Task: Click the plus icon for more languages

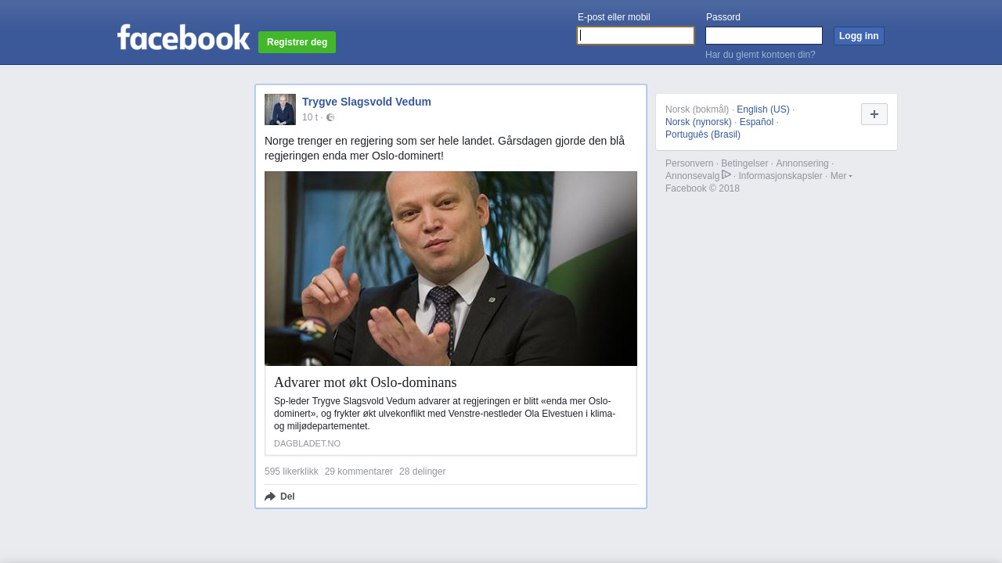Action: (874, 114)
